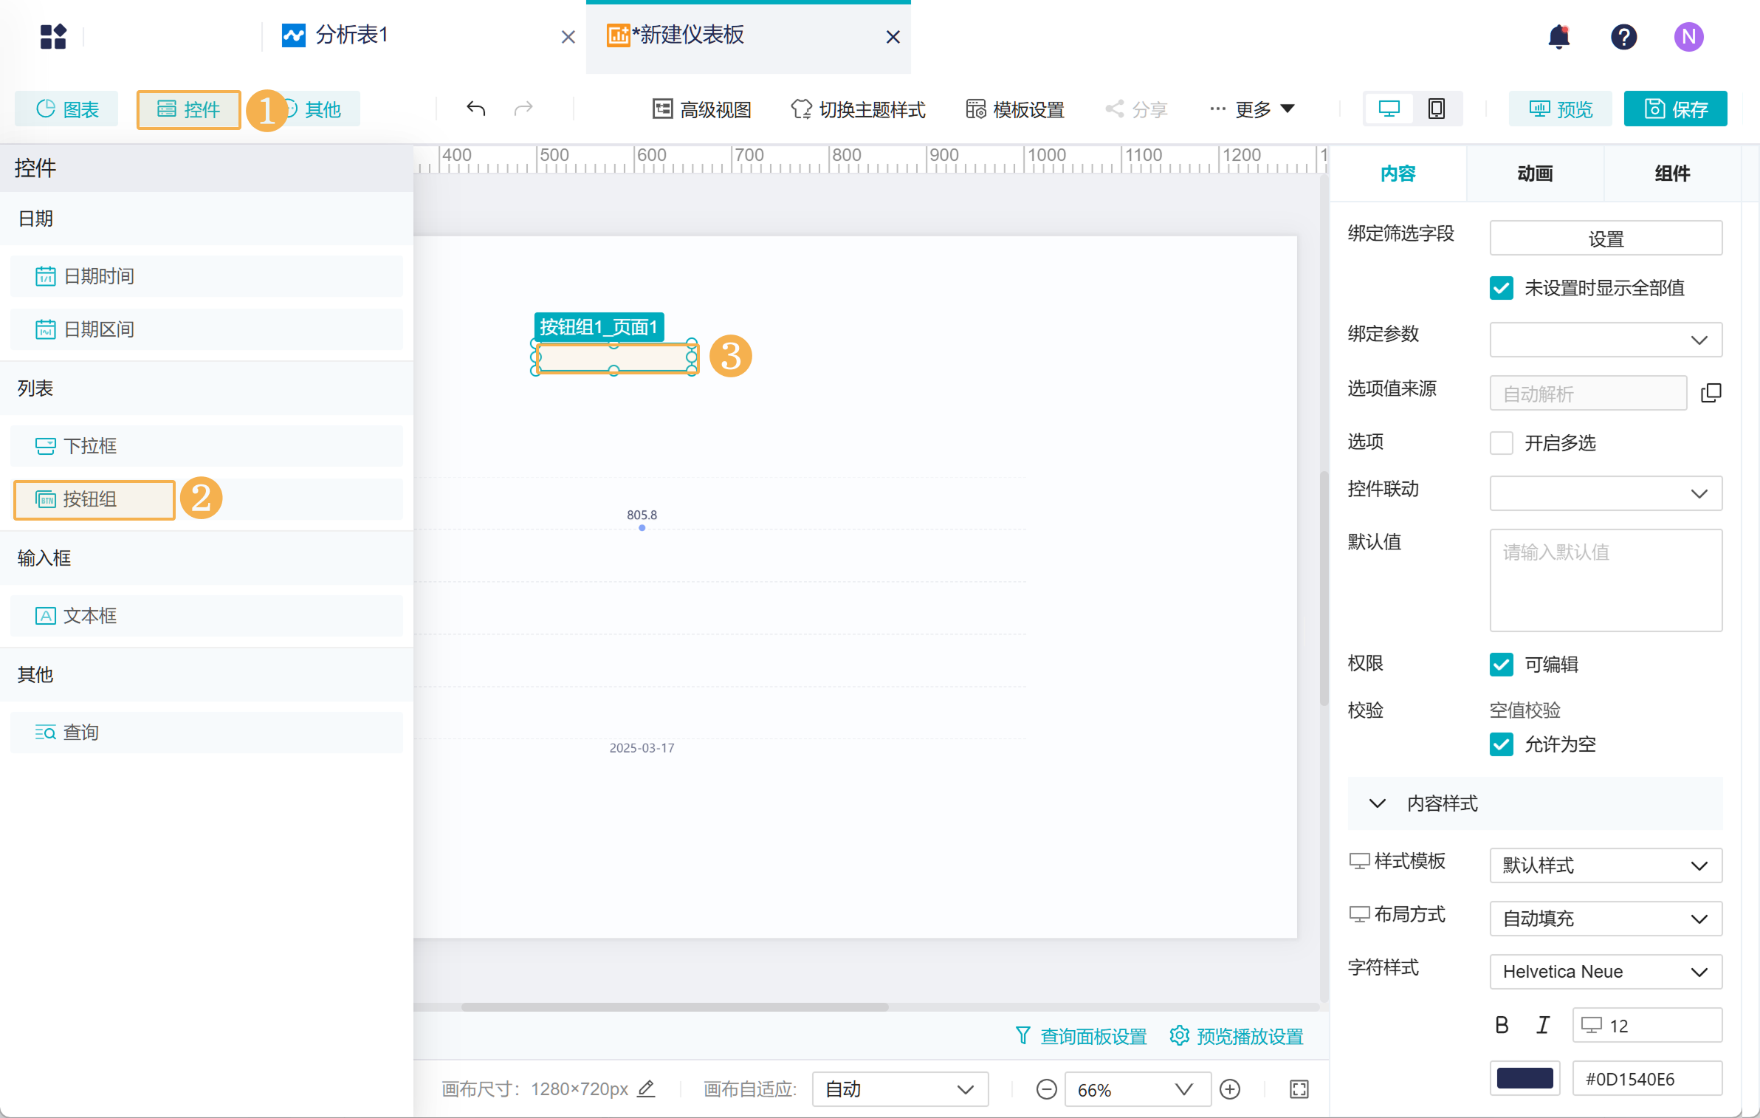
Task: Click copy icon beside 选项值来源
Action: click(1711, 393)
